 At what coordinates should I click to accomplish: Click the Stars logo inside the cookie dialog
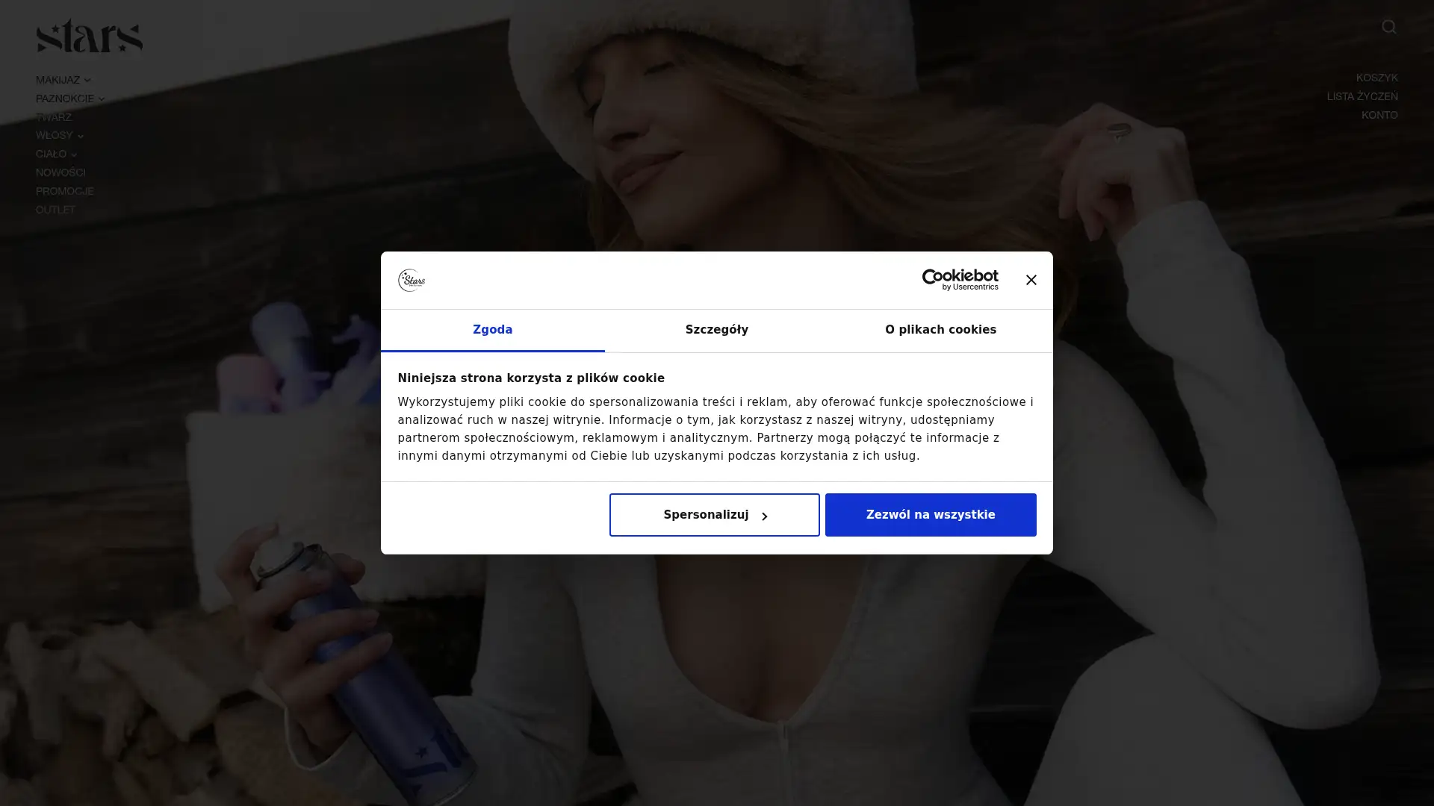pyautogui.click(x=412, y=280)
